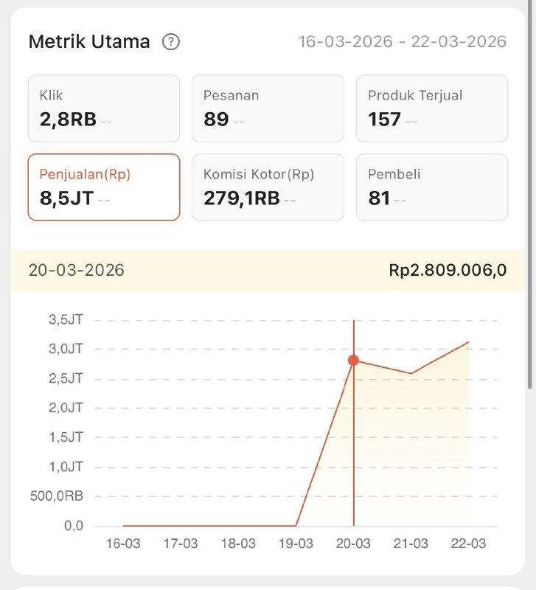
Task: Click the 19-03 date on chart axis
Action: 296,544
